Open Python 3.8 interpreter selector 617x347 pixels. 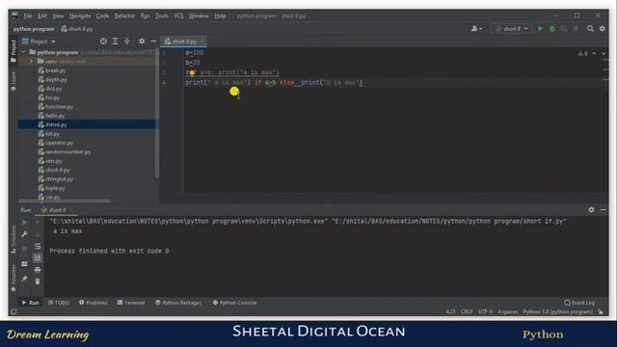[557, 312]
